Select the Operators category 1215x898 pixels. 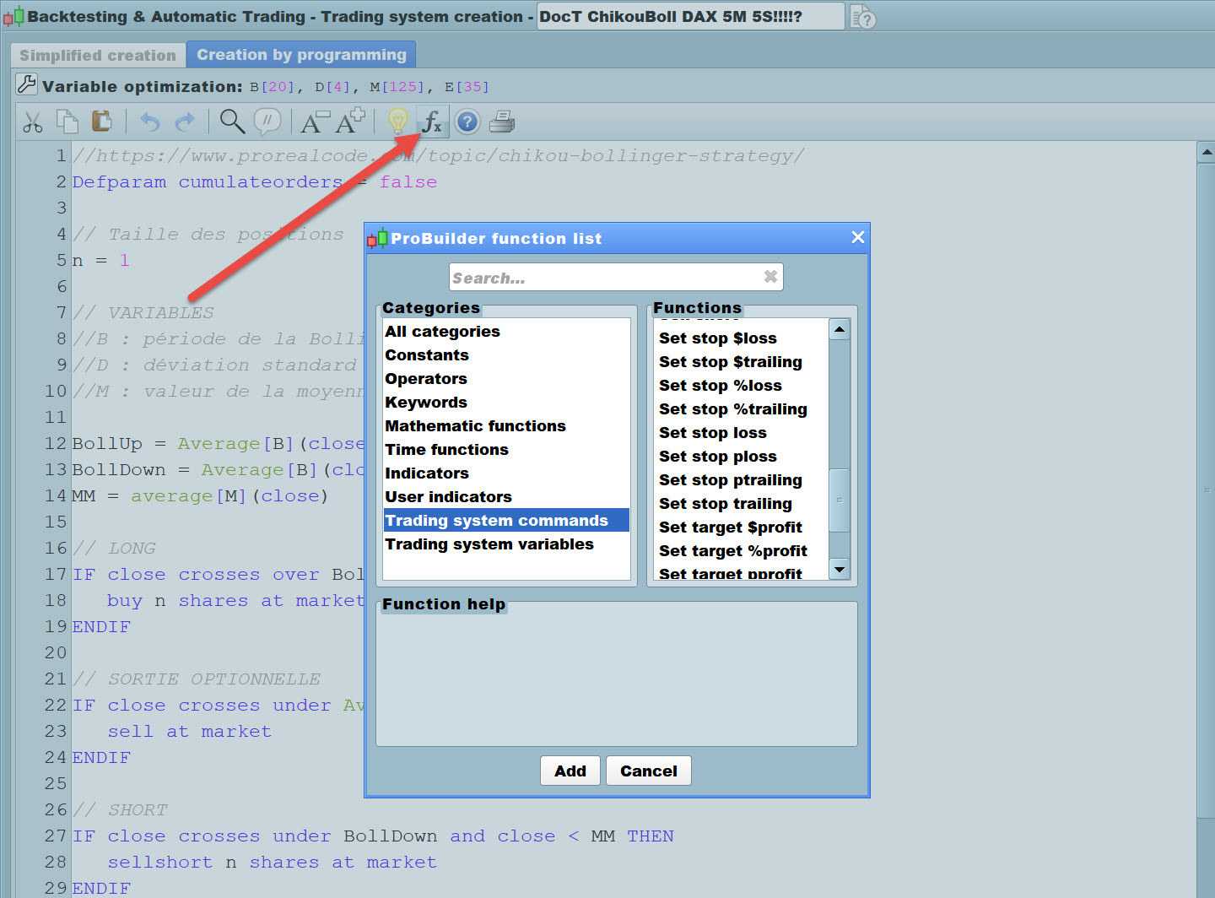[x=506, y=379]
